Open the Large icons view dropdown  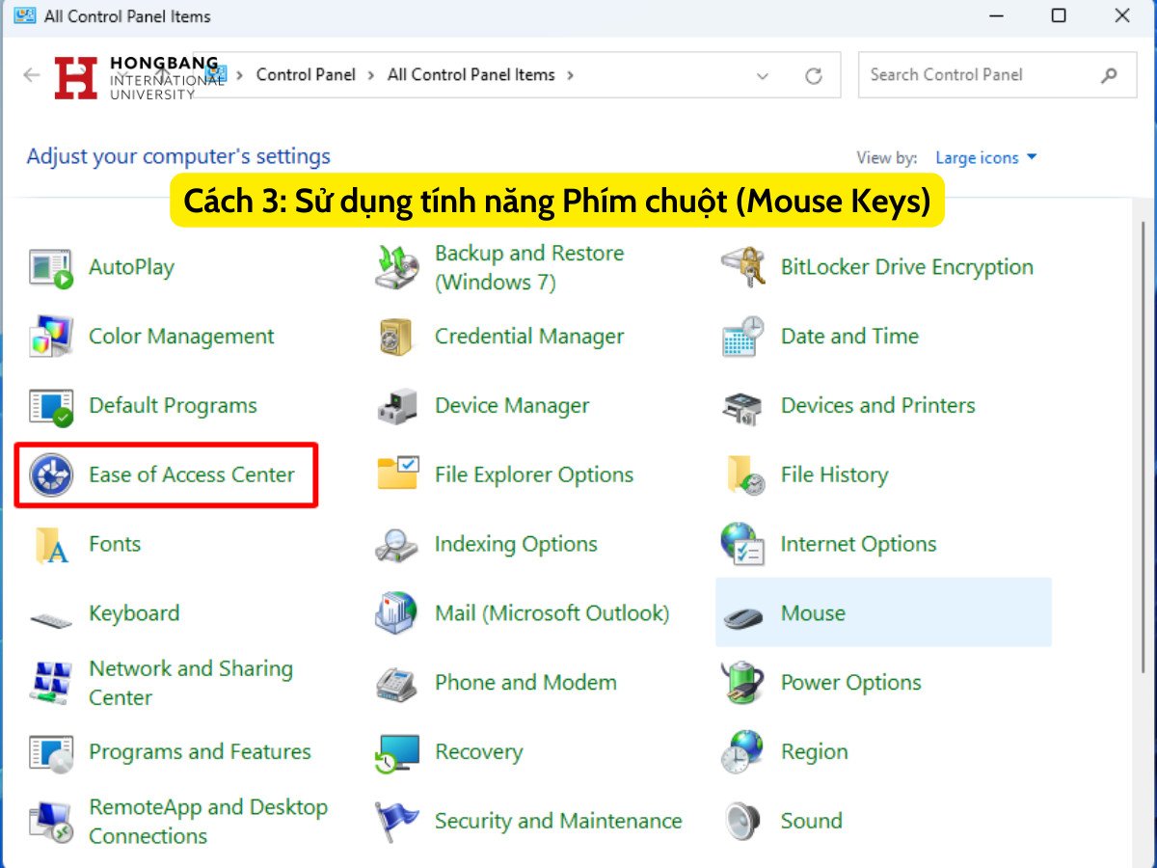(985, 157)
